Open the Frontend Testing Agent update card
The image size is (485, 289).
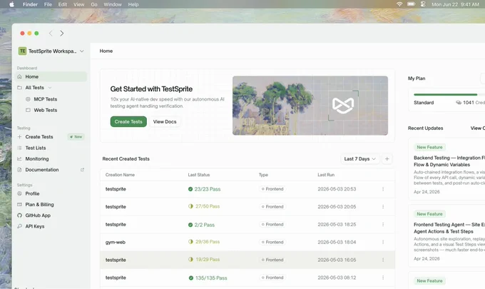(446, 235)
